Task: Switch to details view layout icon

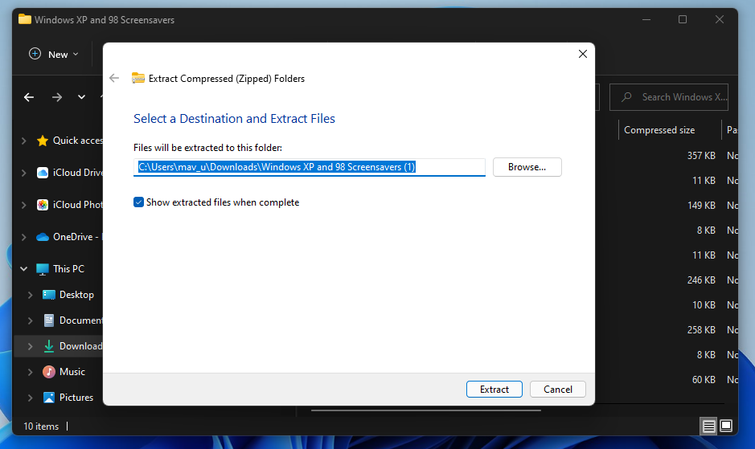Action: coord(708,427)
